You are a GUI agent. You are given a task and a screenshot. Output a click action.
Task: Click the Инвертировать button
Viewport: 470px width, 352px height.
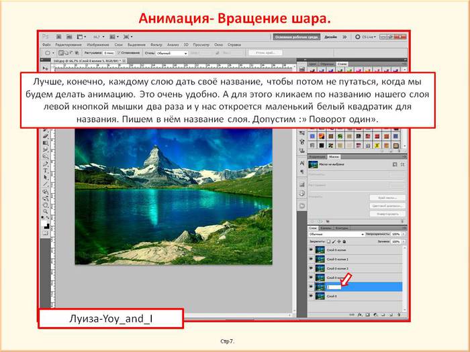click(387, 214)
